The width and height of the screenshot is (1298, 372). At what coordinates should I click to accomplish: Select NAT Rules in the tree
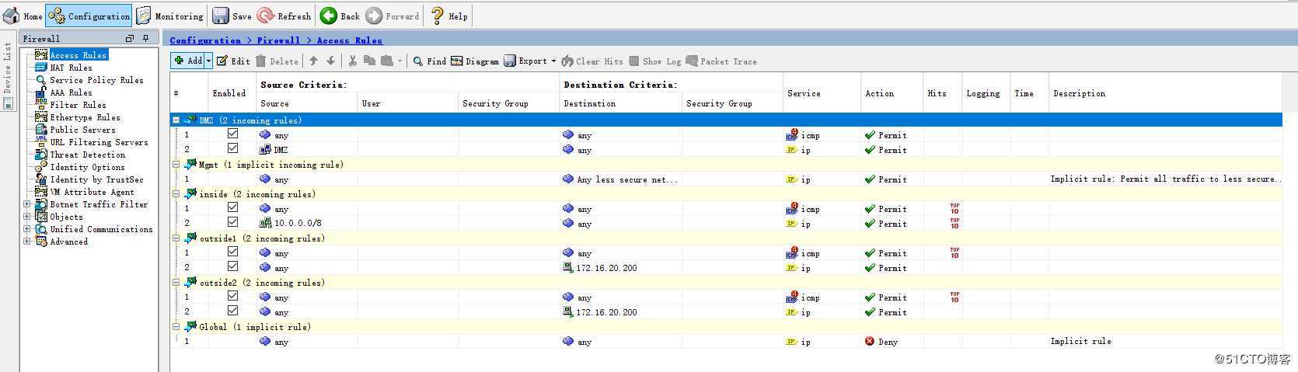pos(71,68)
